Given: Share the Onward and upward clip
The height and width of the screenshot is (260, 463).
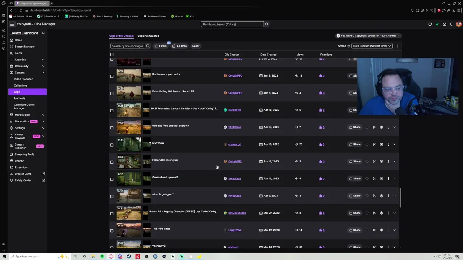Looking at the screenshot, I should coord(355,178).
